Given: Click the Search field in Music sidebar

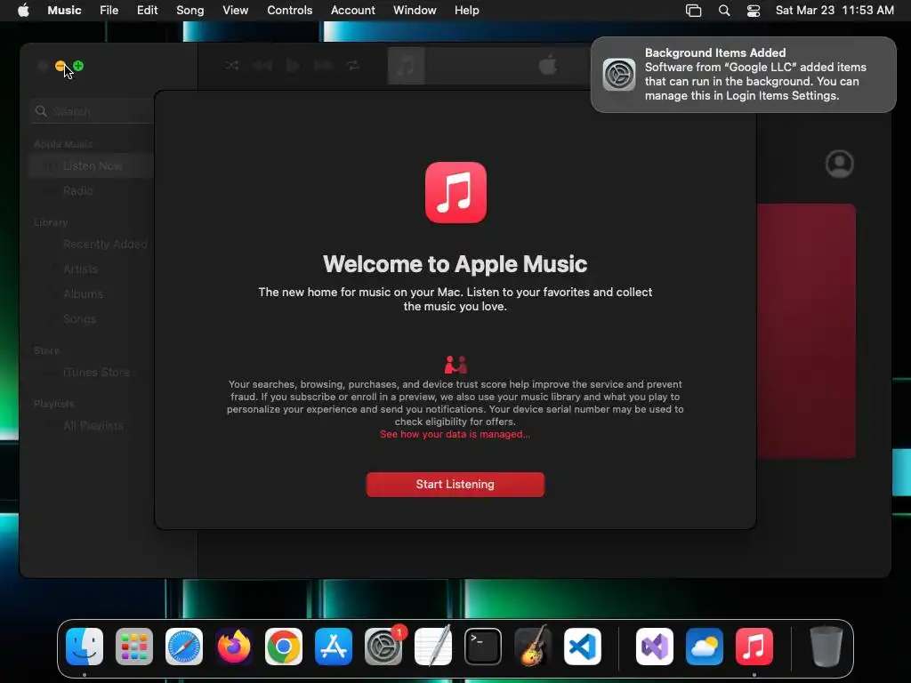Looking at the screenshot, I should click(x=93, y=111).
